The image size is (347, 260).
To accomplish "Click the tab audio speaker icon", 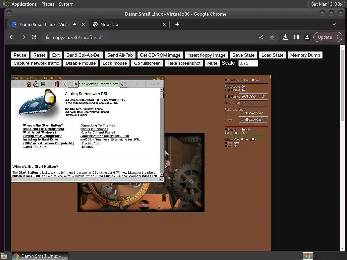I will coord(75,24).
